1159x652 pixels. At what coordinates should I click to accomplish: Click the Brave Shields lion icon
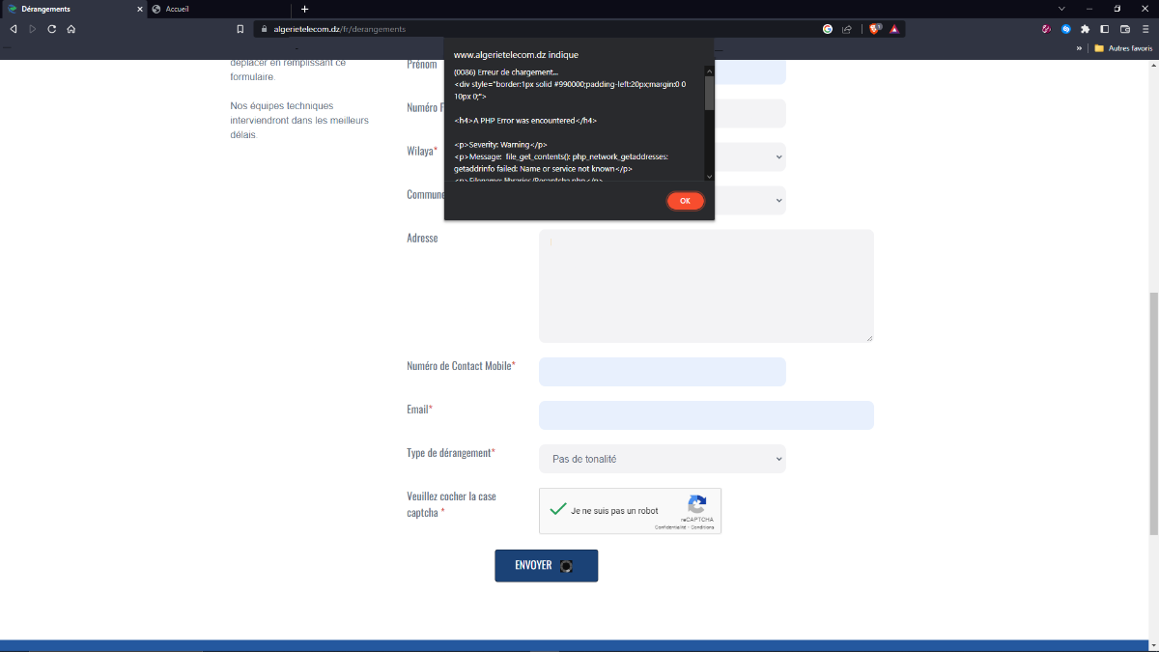[x=875, y=29]
